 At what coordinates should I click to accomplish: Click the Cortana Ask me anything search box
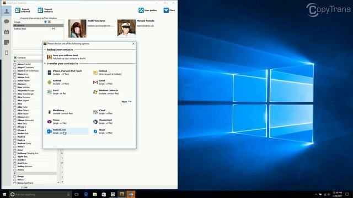tap(40, 194)
